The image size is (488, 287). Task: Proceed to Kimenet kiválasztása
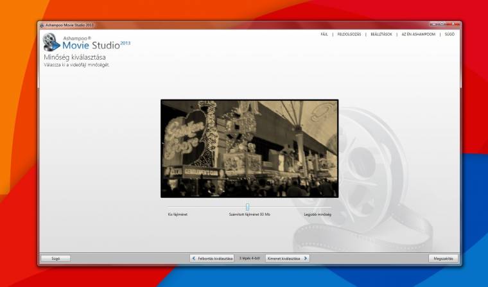click(287, 258)
